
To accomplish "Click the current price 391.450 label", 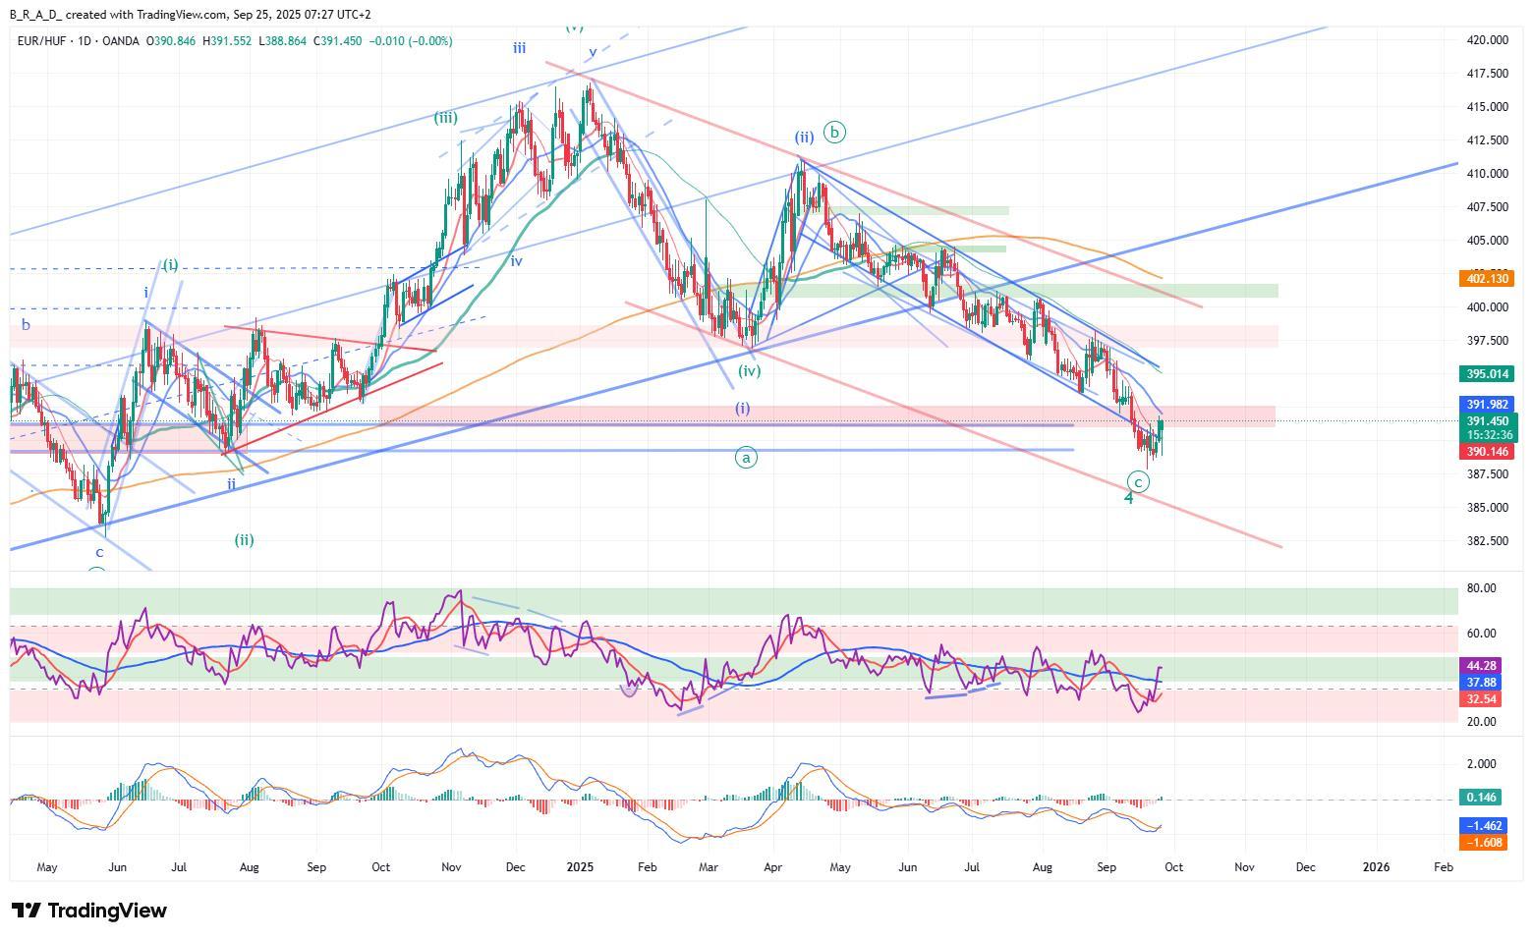I will [x=1486, y=420].
